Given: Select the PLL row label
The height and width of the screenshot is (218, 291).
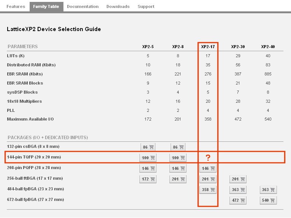Looking at the screenshot, I should [11, 110].
